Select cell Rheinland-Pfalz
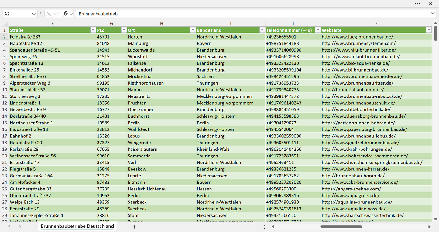This screenshot has width=439, height=232. tap(231, 149)
